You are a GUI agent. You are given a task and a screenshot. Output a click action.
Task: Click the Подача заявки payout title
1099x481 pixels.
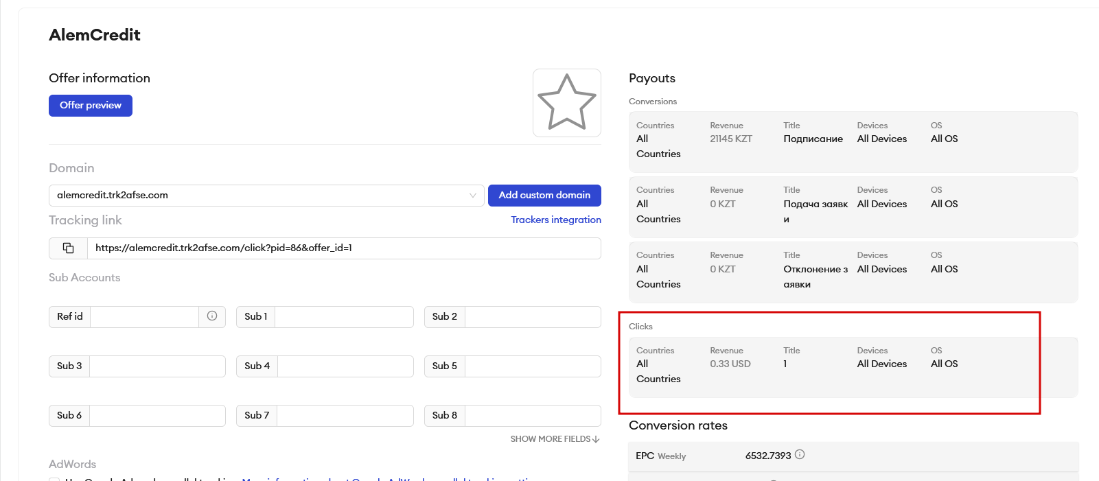815,211
